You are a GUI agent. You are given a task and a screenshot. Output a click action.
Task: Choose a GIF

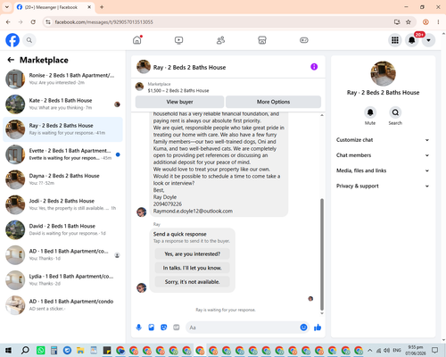pos(177,328)
